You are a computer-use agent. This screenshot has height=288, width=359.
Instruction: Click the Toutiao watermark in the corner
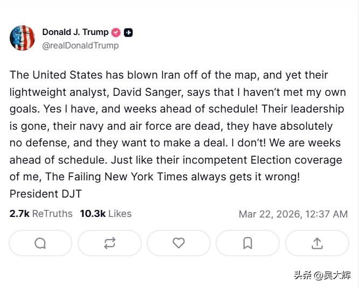(322, 275)
